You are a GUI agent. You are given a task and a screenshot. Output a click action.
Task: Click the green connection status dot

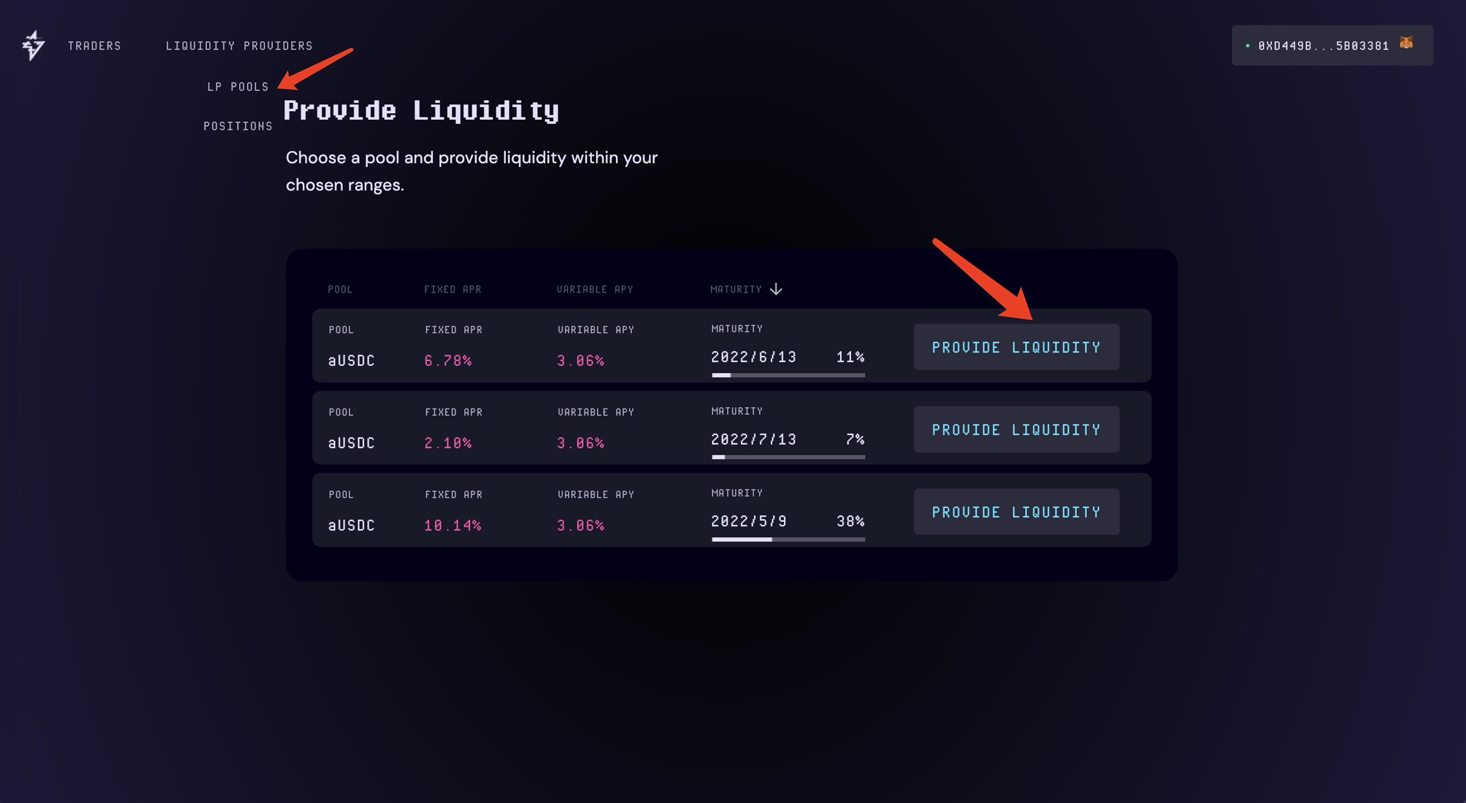pyautogui.click(x=1248, y=46)
